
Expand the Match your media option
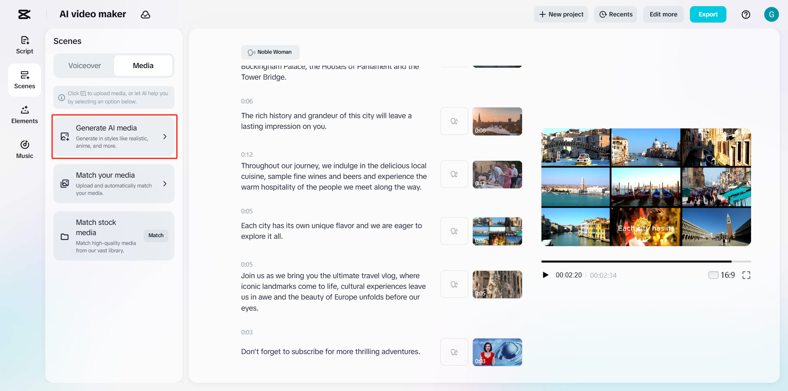pyautogui.click(x=114, y=184)
